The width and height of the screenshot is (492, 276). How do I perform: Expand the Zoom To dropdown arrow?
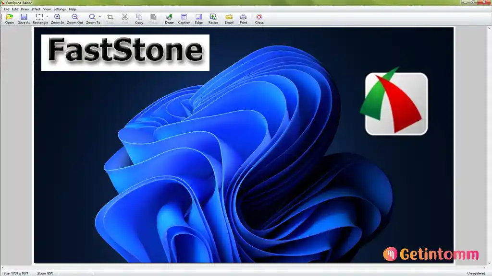point(100,17)
